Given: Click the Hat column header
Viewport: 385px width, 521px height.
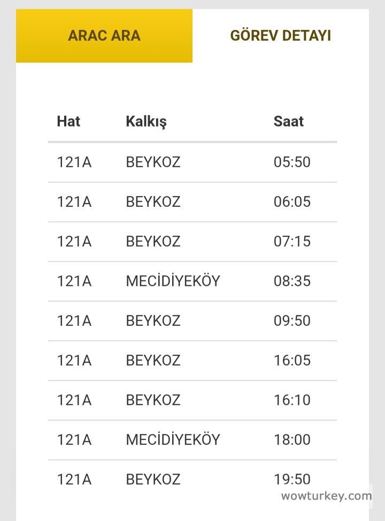Looking at the screenshot, I should [68, 121].
